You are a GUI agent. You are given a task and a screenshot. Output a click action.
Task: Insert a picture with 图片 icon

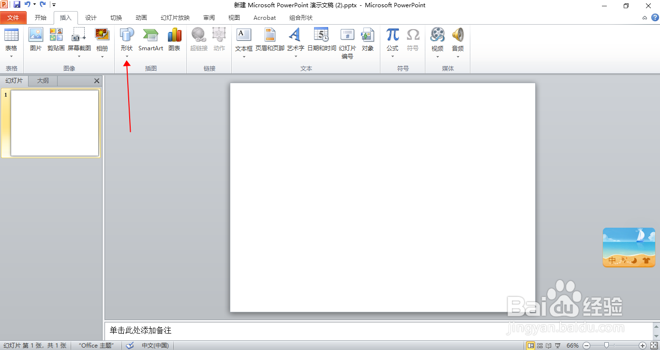click(36, 35)
